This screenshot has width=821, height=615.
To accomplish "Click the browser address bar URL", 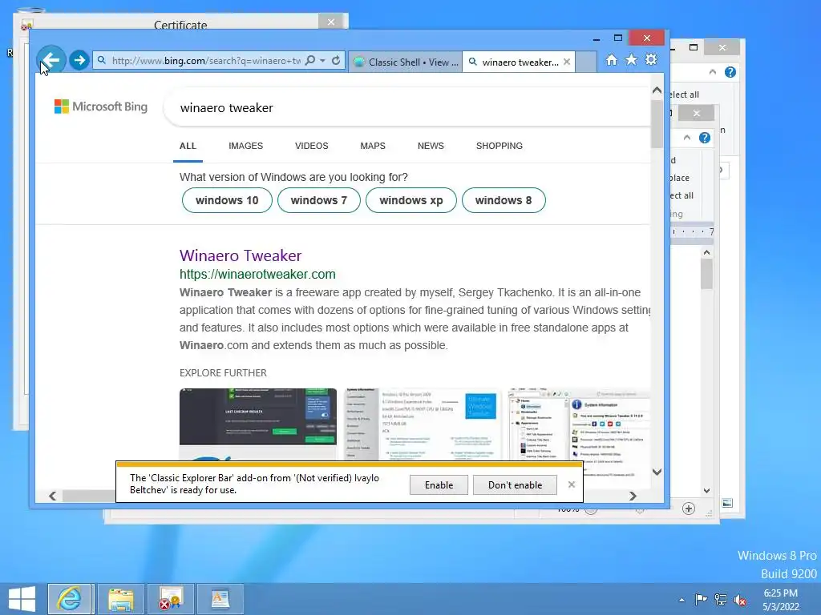I will point(206,61).
